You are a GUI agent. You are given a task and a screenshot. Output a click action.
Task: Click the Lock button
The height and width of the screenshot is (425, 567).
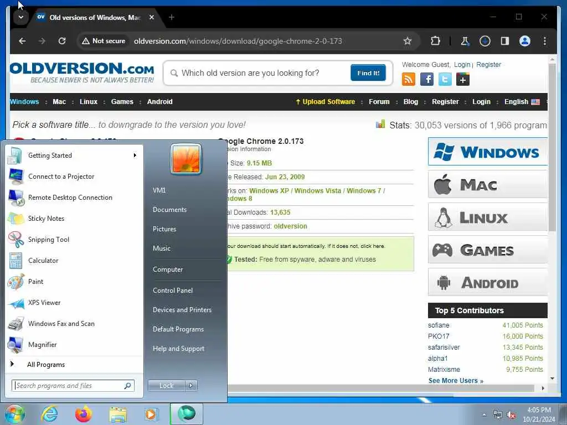click(x=166, y=386)
